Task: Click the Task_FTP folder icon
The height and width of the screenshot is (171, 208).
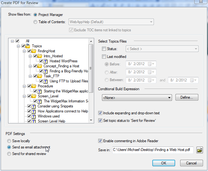Action: [40, 76]
